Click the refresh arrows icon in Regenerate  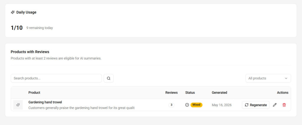247,105
